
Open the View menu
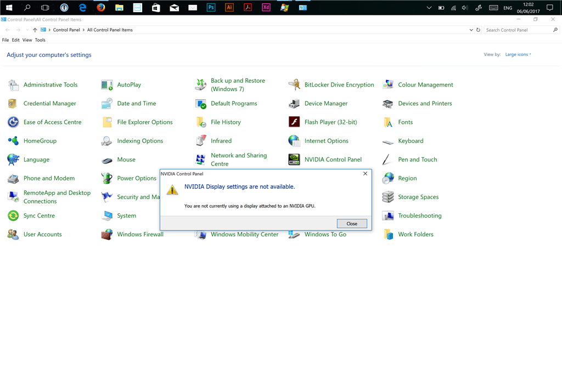27,40
